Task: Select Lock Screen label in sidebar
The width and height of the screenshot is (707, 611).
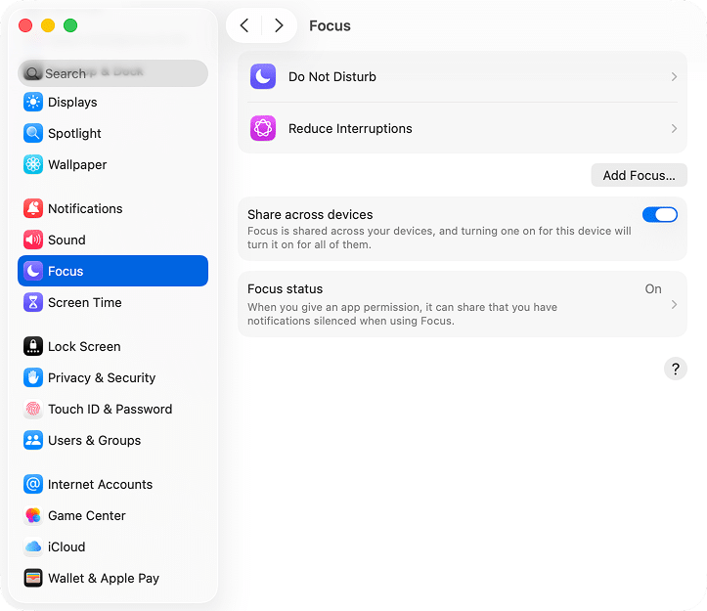Action: click(x=84, y=346)
